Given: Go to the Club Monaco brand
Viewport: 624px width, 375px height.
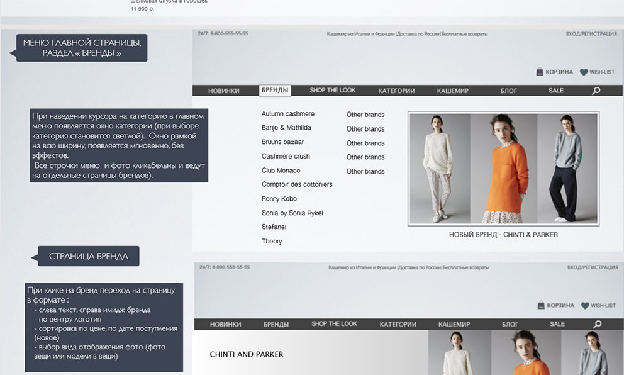Looking at the screenshot, I should pos(281,171).
